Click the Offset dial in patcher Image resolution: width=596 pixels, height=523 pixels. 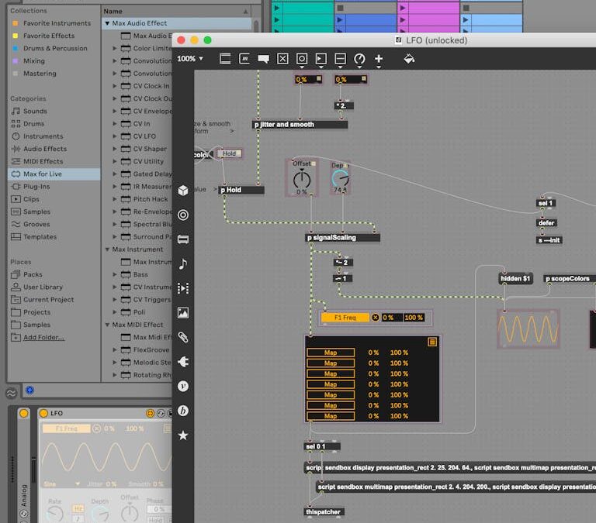302,180
